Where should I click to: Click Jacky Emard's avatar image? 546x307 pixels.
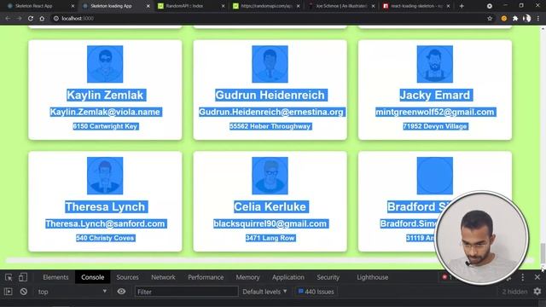[435, 64]
